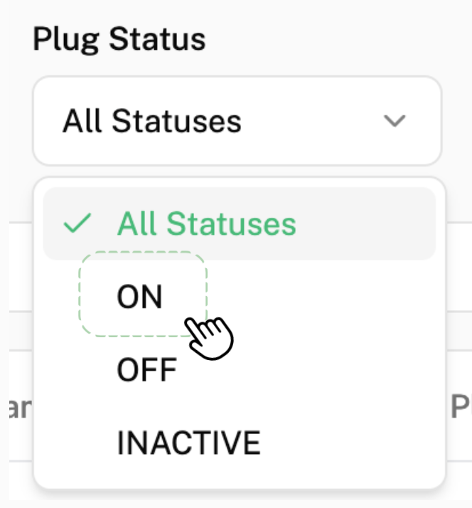This screenshot has width=472, height=508.
Task: Click the focused ON item with dashed outline
Action: pyautogui.click(x=140, y=297)
